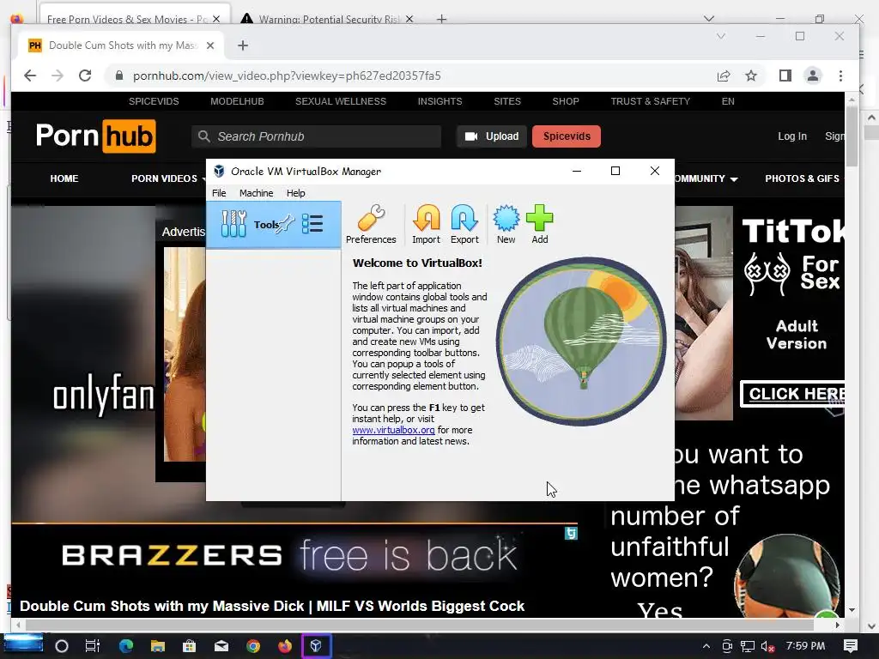Open a new tab in Chrome
The width and height of the screenshot is (879, 659).
pyautogui.click(x=243, y=45)
